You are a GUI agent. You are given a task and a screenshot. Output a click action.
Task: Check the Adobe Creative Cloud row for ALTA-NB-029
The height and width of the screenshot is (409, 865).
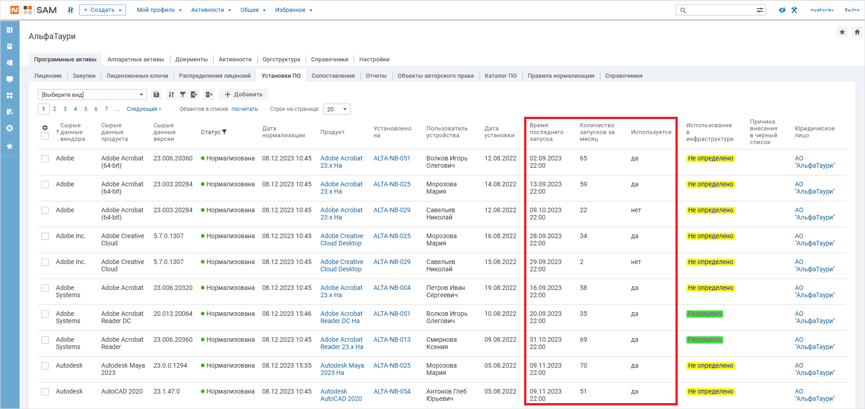45,262
